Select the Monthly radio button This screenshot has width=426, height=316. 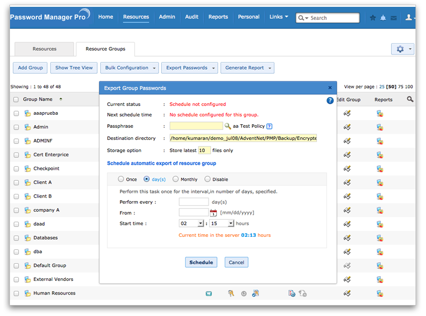(x=175, y=179)
